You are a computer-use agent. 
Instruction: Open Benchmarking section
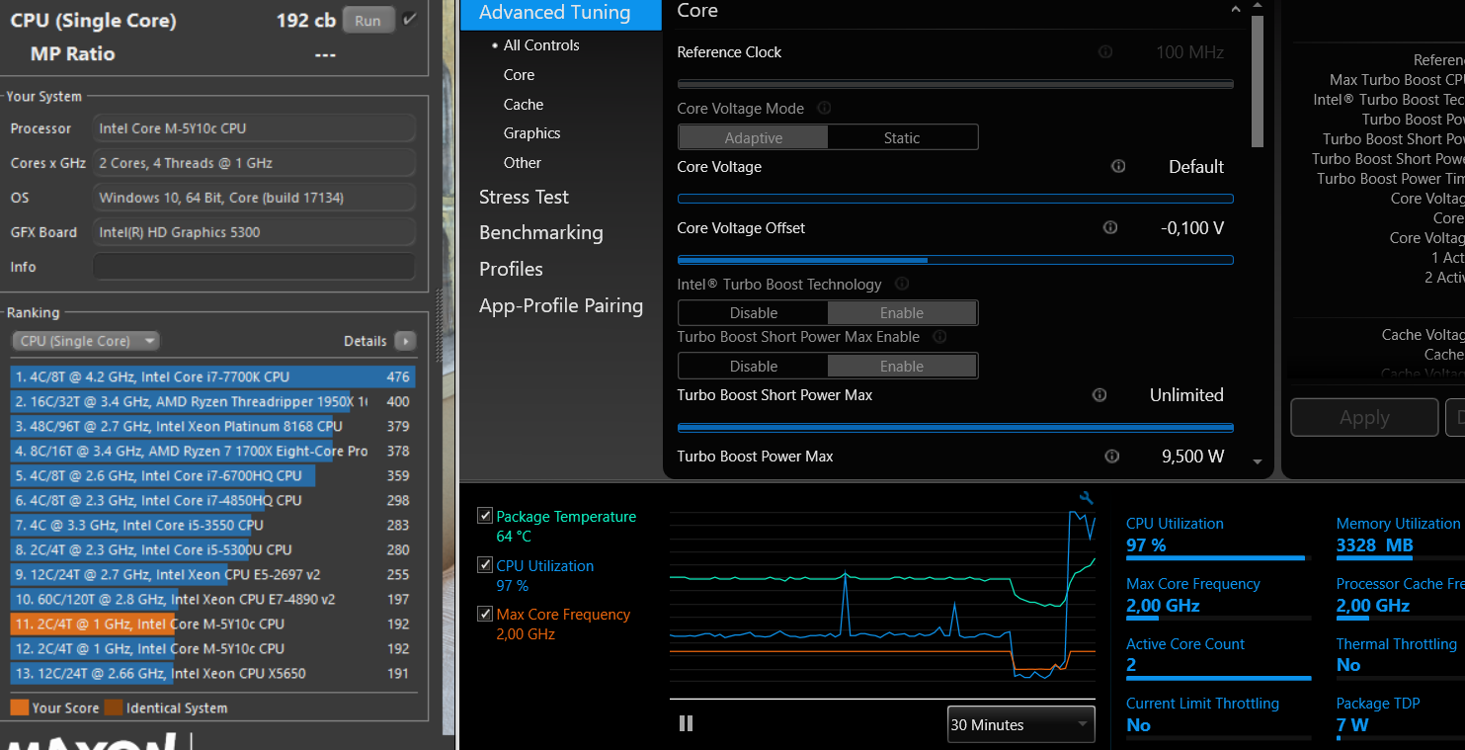540,232
